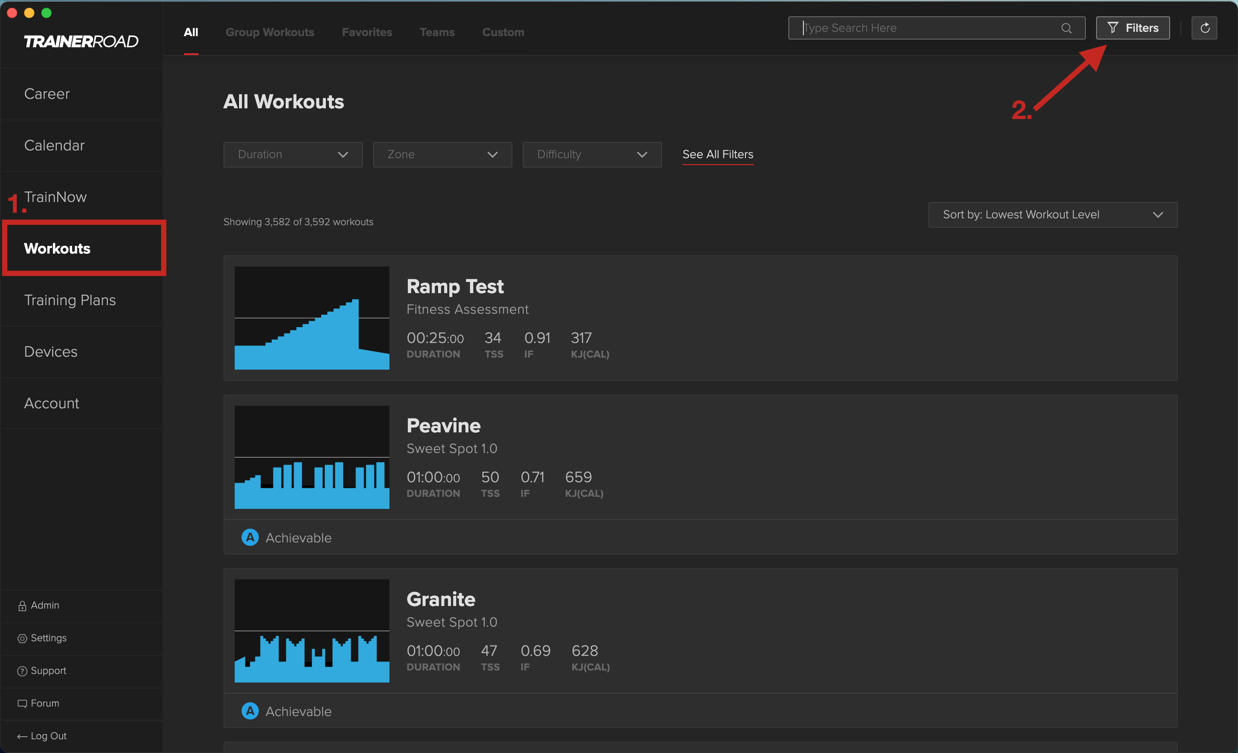Click Ramp Test's 0.91 IF value
This screenshot has width=1238, height=753.
point(537,337)
